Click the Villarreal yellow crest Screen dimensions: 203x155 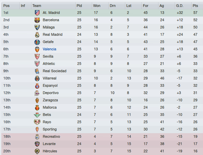37,78
